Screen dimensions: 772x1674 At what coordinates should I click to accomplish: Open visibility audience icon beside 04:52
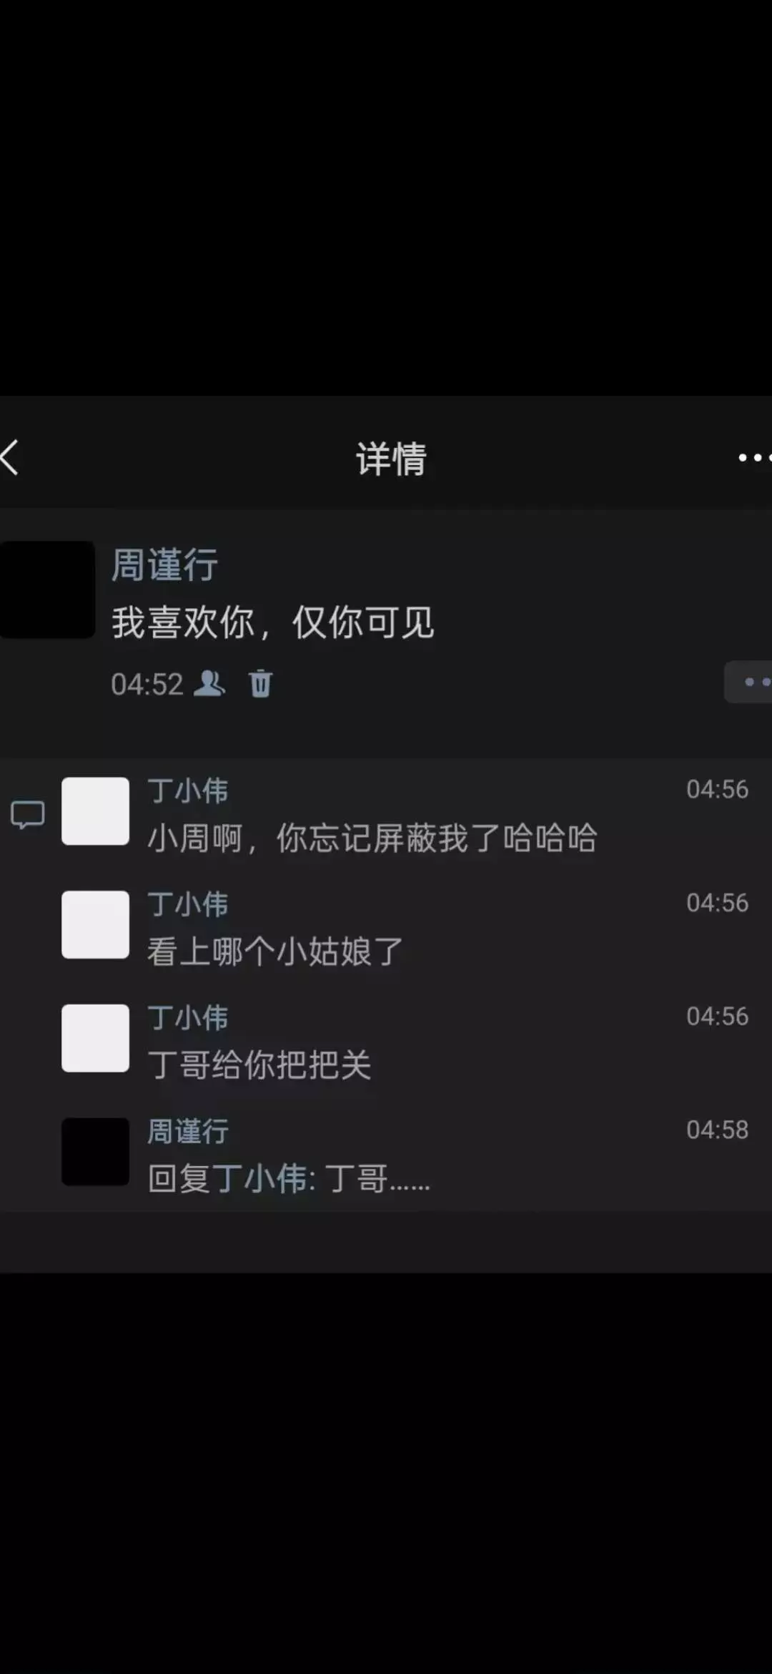pyautogui.click(x=210, y=683)
